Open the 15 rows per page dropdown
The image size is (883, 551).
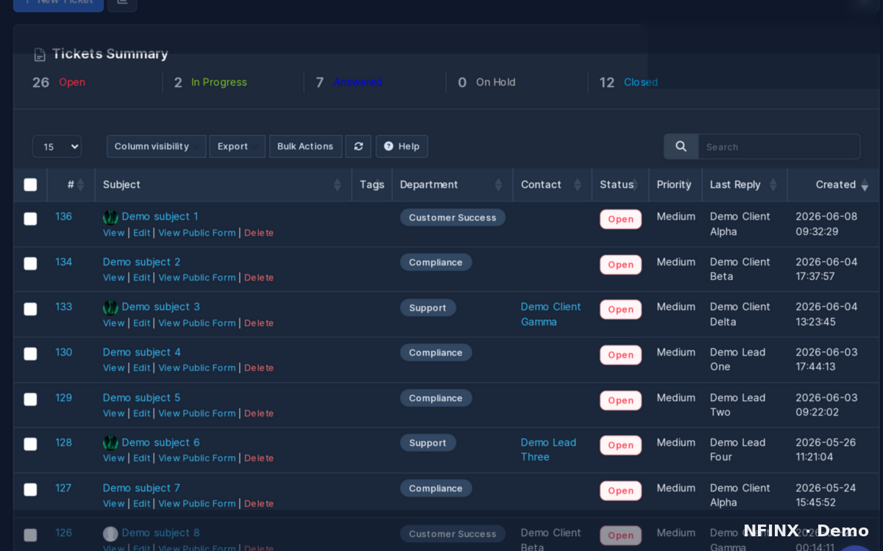57,146
